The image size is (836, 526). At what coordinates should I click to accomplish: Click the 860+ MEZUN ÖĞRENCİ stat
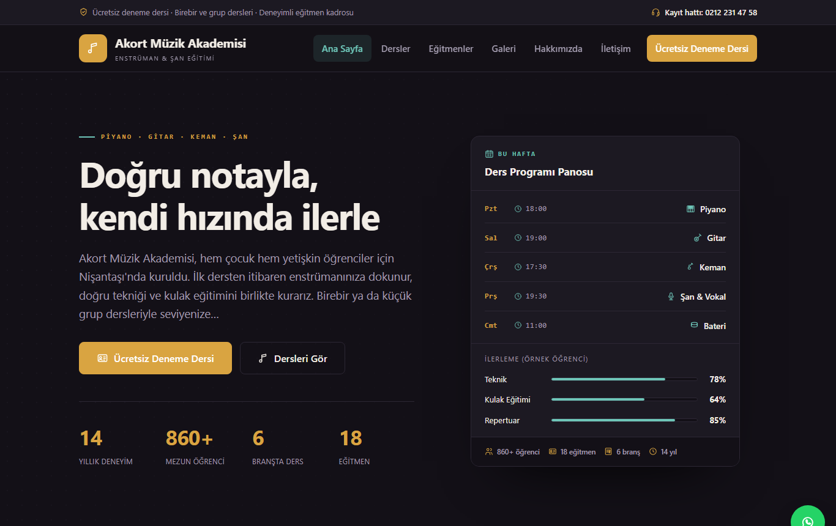tap(195, 447)
